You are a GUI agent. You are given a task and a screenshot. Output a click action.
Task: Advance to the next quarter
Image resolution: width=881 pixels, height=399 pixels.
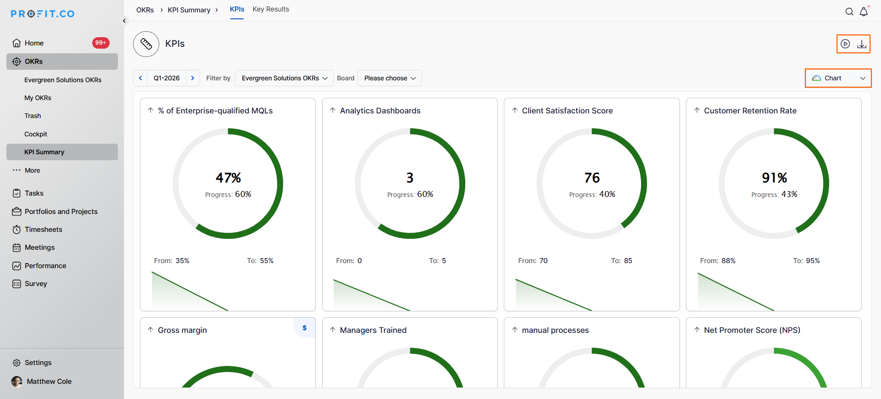coord(193,78)
